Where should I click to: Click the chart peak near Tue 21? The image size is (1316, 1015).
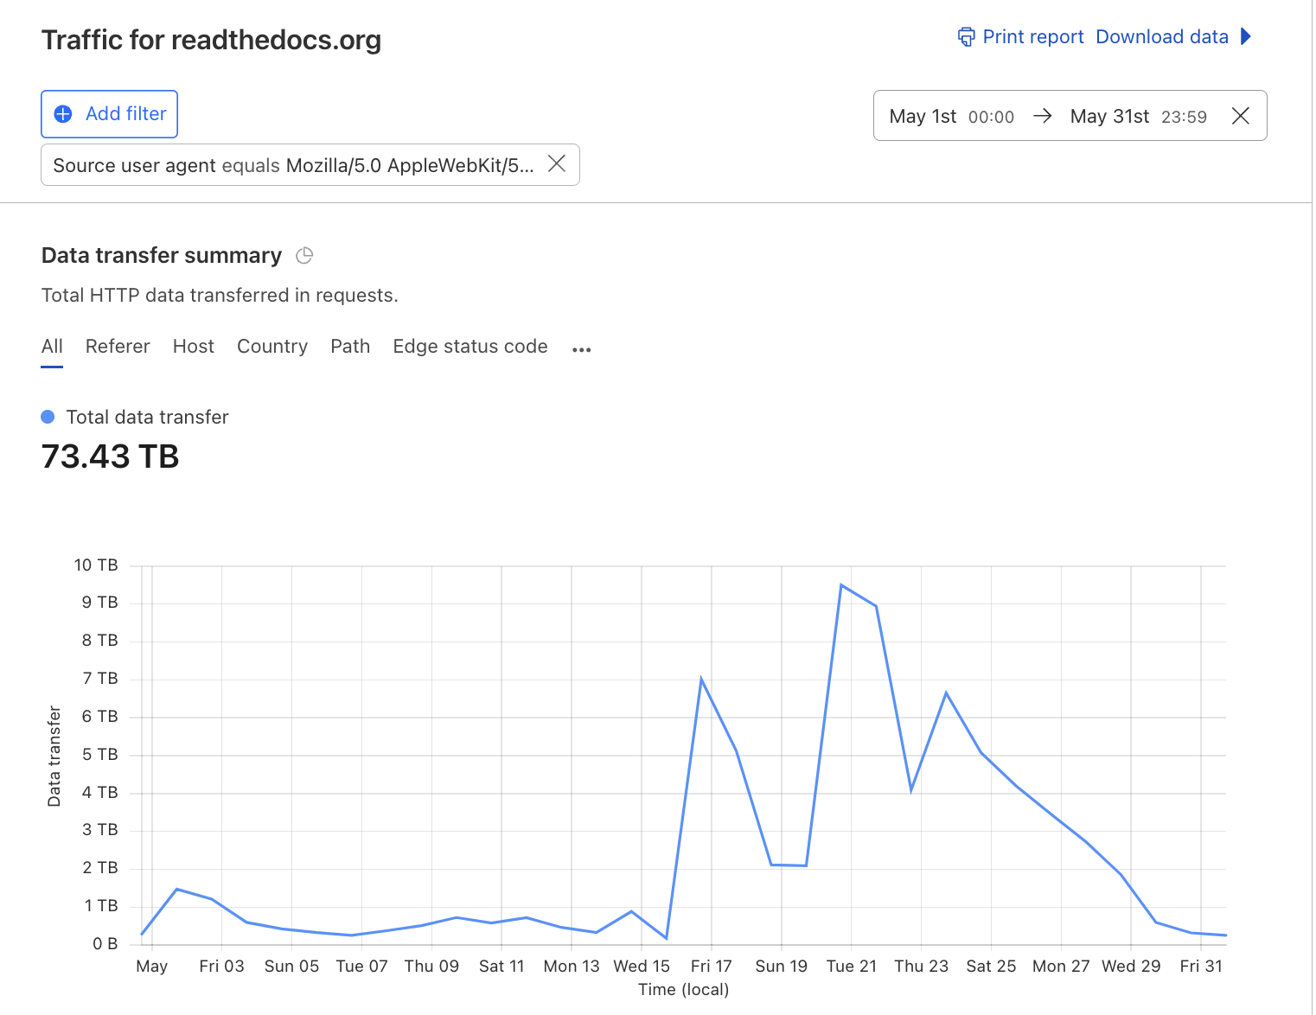(841, 586)
